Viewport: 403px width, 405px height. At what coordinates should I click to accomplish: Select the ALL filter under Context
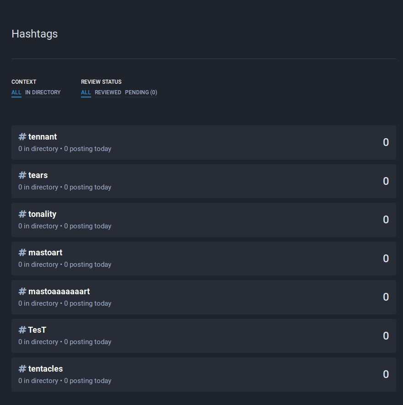pos(16,92)
